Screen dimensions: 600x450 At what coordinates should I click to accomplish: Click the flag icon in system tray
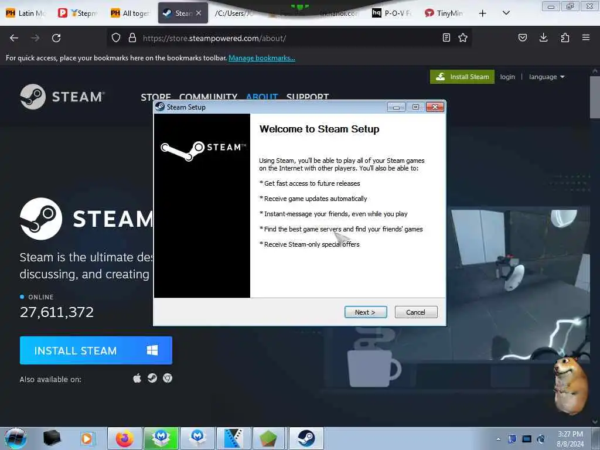coord(512,439)
